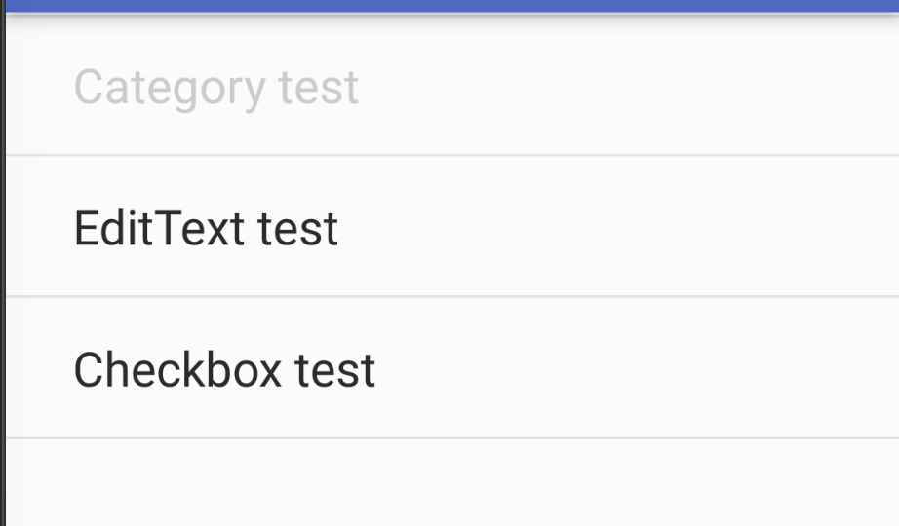Click left margin beside EditText test label
The width and height of the screenshot is (899, 526).
click(x=40, y=227)
